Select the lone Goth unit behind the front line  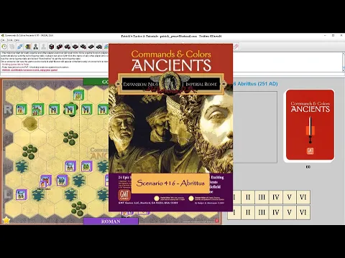(78, 95)
